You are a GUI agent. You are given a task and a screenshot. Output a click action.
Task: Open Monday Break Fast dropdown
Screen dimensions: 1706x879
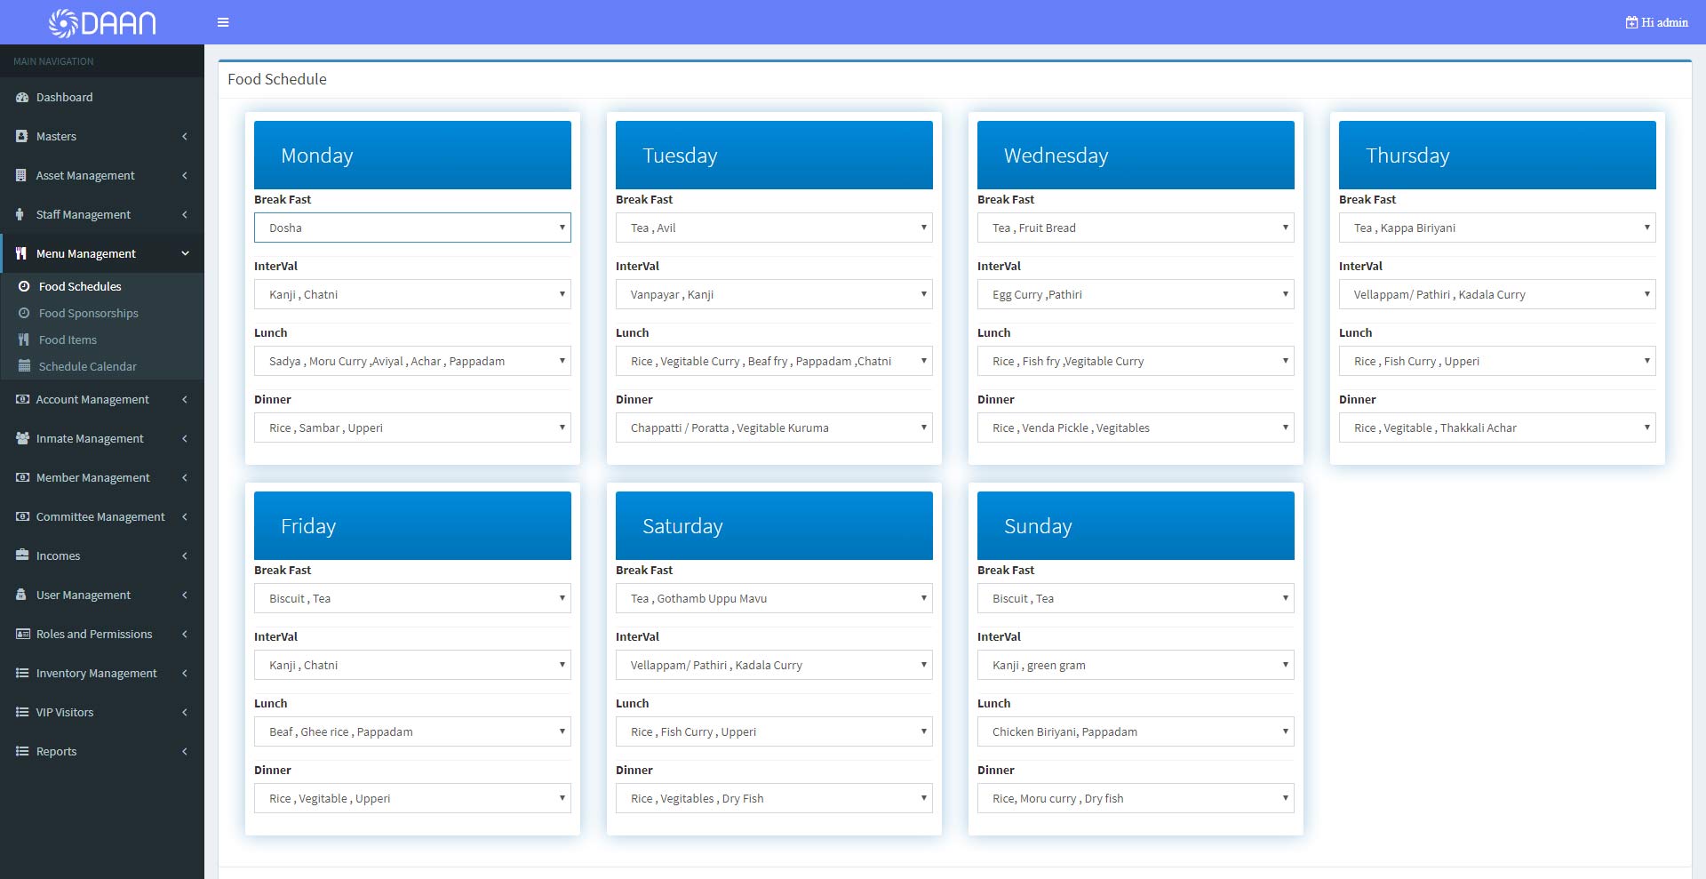click(412, 228)
